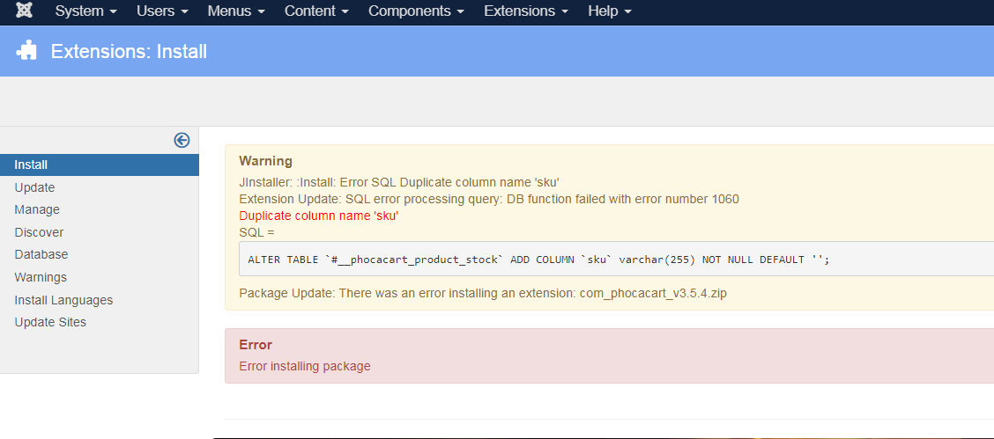Image resolution: width=994 pixels, height=439 pixels.
Task: Click the 'SQL =' label
Action: (x=256, y=233)
